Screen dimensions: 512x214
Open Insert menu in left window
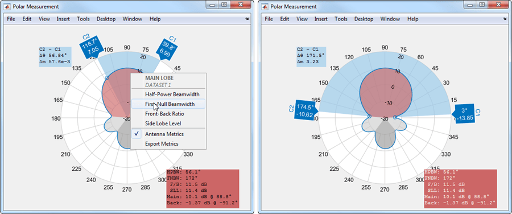coord(63,19)
